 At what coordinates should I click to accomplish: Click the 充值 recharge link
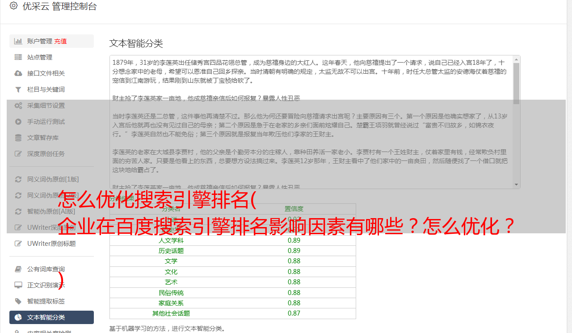(x=60, y=41)
